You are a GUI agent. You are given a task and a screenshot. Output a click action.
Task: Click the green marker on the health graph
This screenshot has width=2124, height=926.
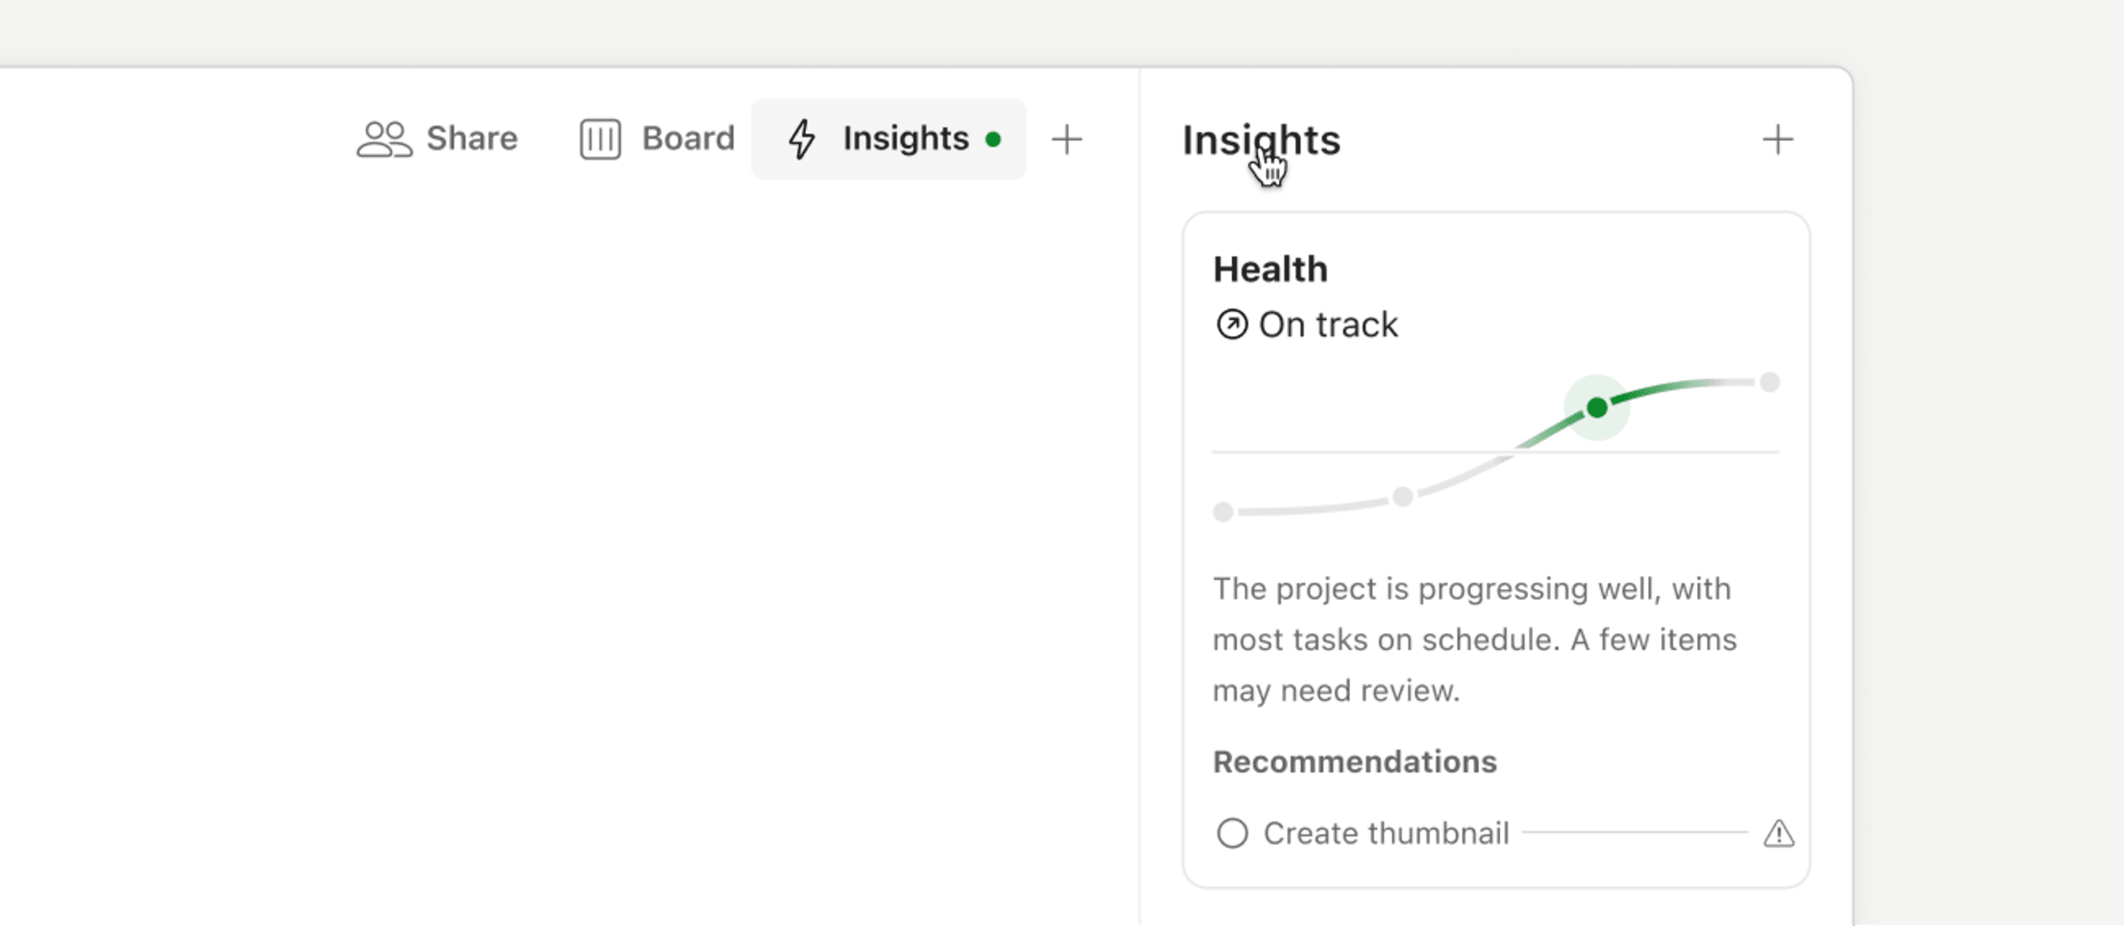pyautogui.click(x=1596, y=407)
